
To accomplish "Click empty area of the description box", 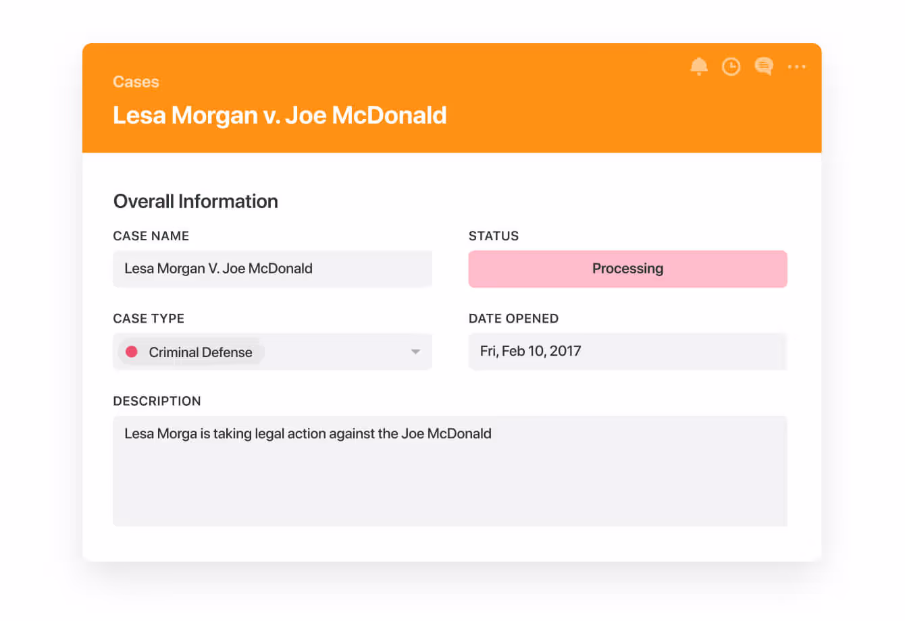I will (449, 489).
